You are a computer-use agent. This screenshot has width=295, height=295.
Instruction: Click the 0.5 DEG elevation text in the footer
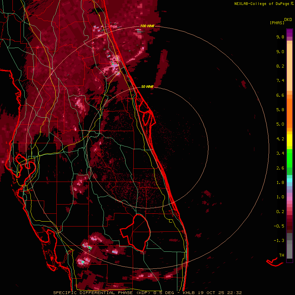tap(164, 293)
